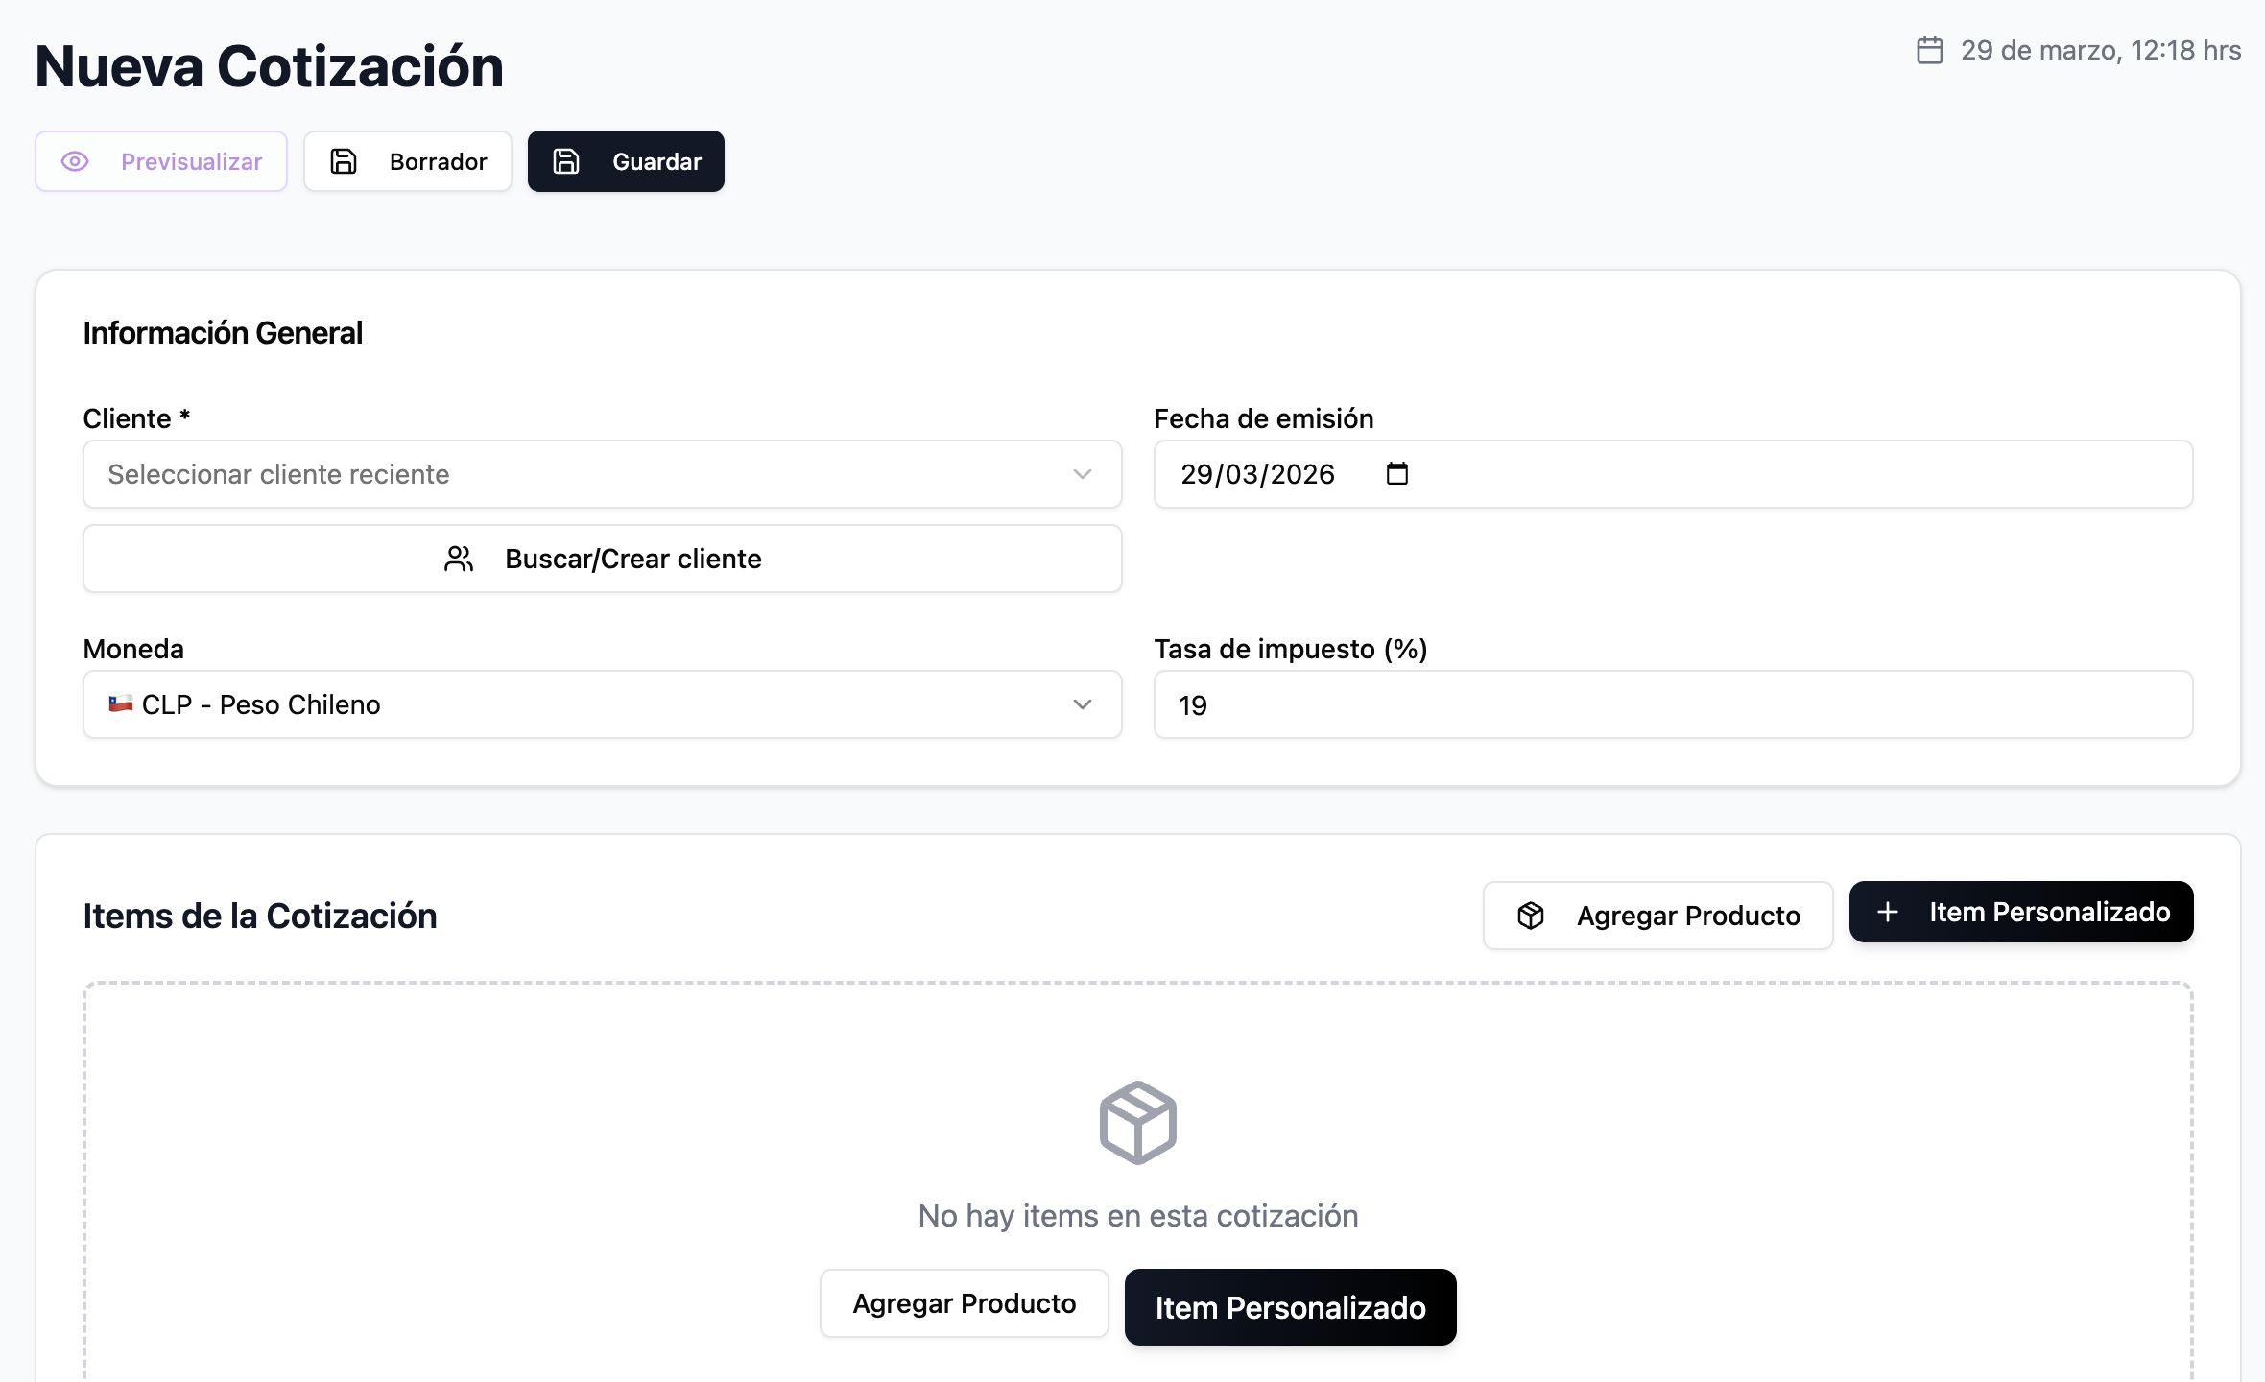Viewport: 2265px width, 1382px height.
Task: Click the floppy disk icon on Borrador
Action: pos(344,161)
